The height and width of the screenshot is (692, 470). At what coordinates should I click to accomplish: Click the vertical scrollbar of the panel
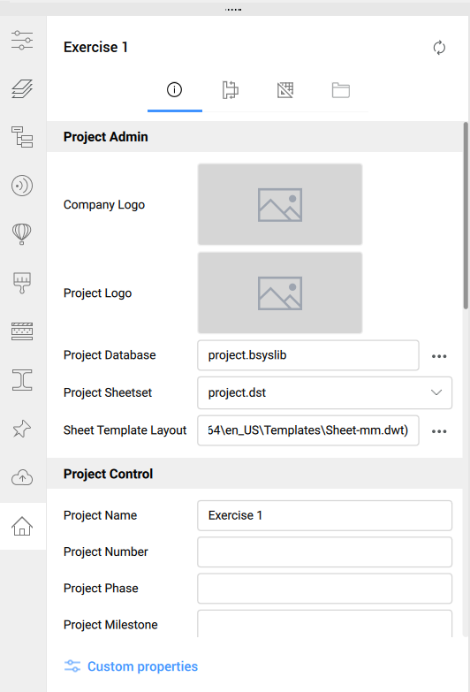coord(466,217)
